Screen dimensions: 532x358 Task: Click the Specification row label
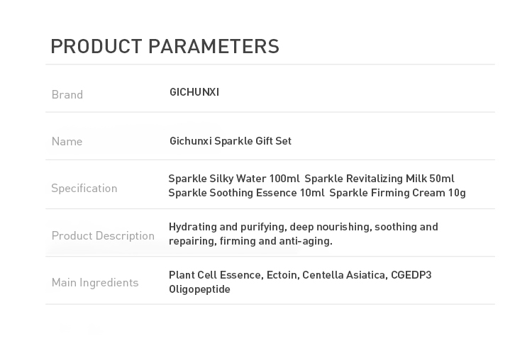pyautogui.click(x=84, y=188)
